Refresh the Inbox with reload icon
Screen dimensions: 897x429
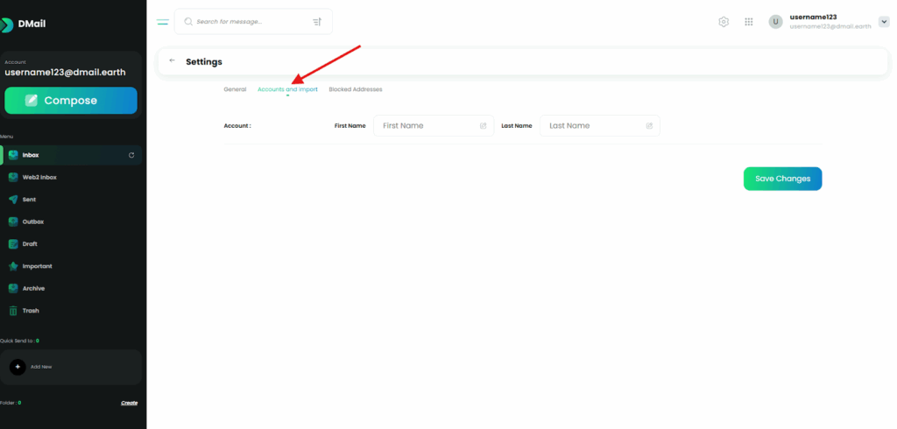click(131, 155)
